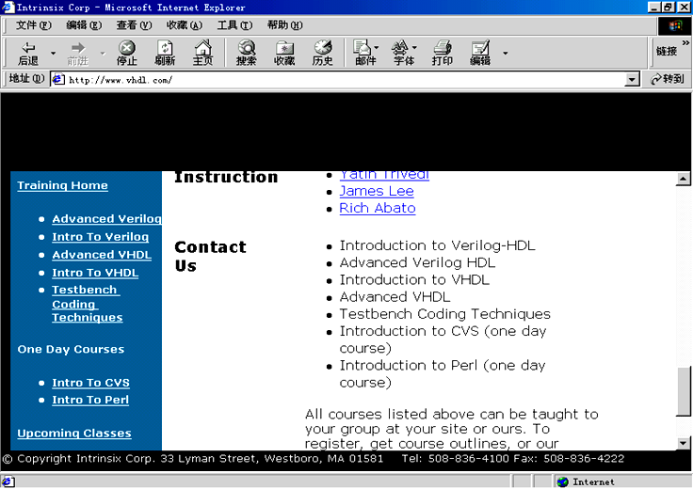This screenshot has width=693, height=489.
Task: Open the James Lee instructor link
Action: [377, 191]
